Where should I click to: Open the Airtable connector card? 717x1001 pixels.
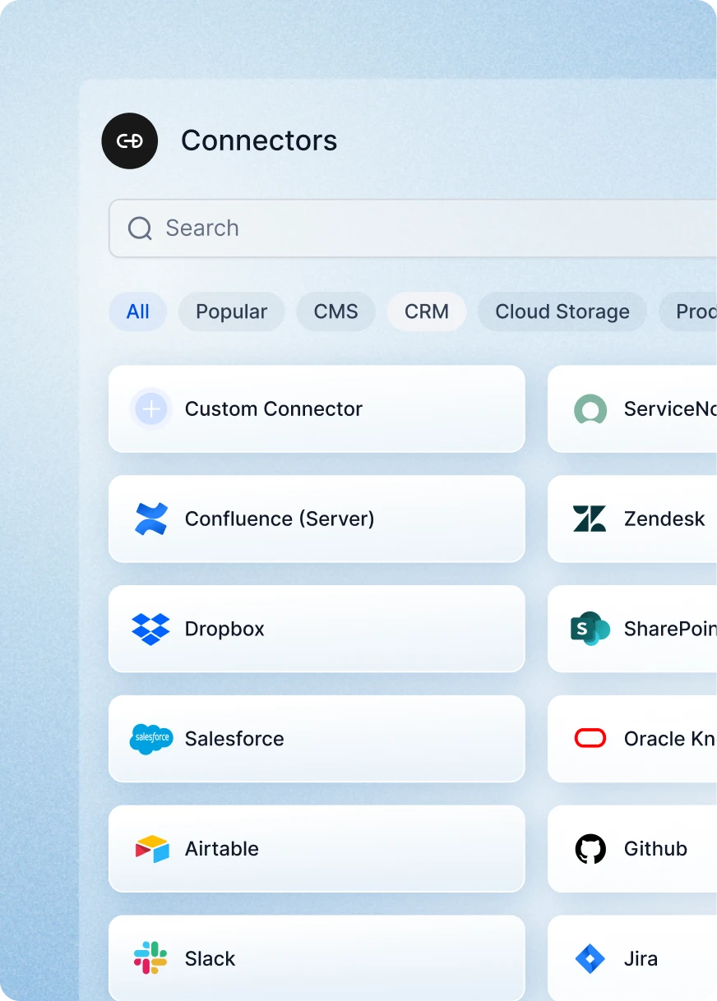(x=317, y=849)
